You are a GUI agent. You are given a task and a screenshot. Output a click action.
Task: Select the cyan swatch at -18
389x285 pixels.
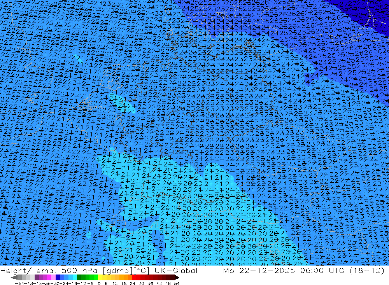pos(75,277)
